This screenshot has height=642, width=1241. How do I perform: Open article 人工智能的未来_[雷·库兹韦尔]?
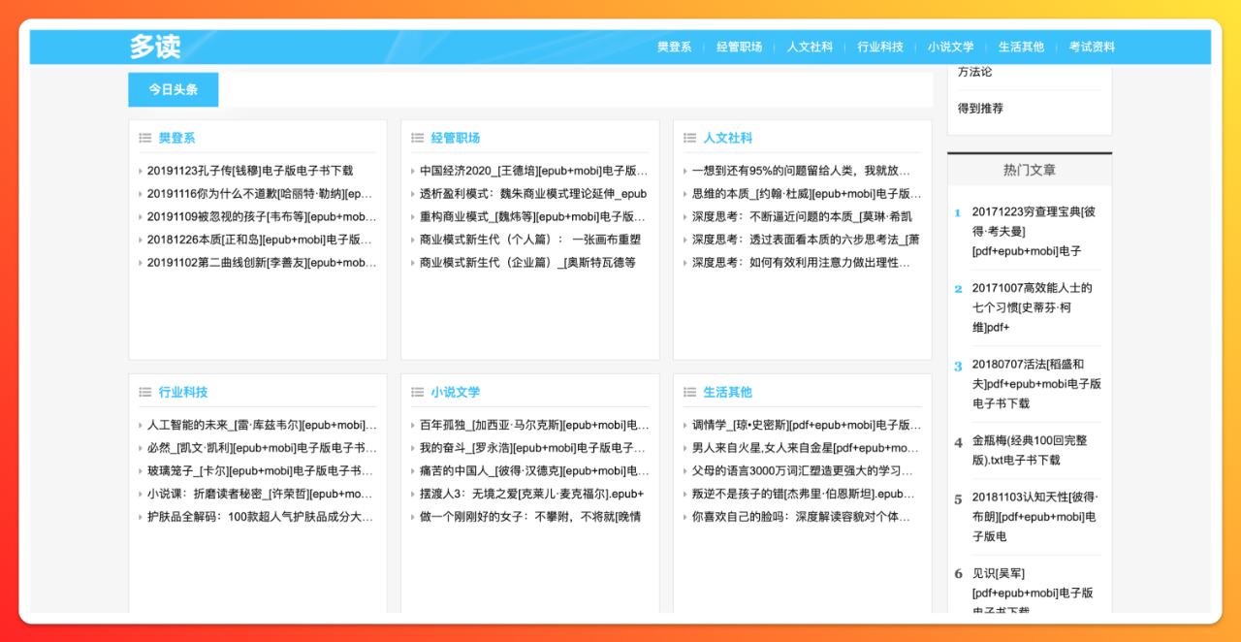262,425
